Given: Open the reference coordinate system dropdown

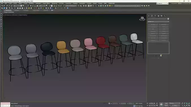Looking at the screenshot, I should point(42,6).
